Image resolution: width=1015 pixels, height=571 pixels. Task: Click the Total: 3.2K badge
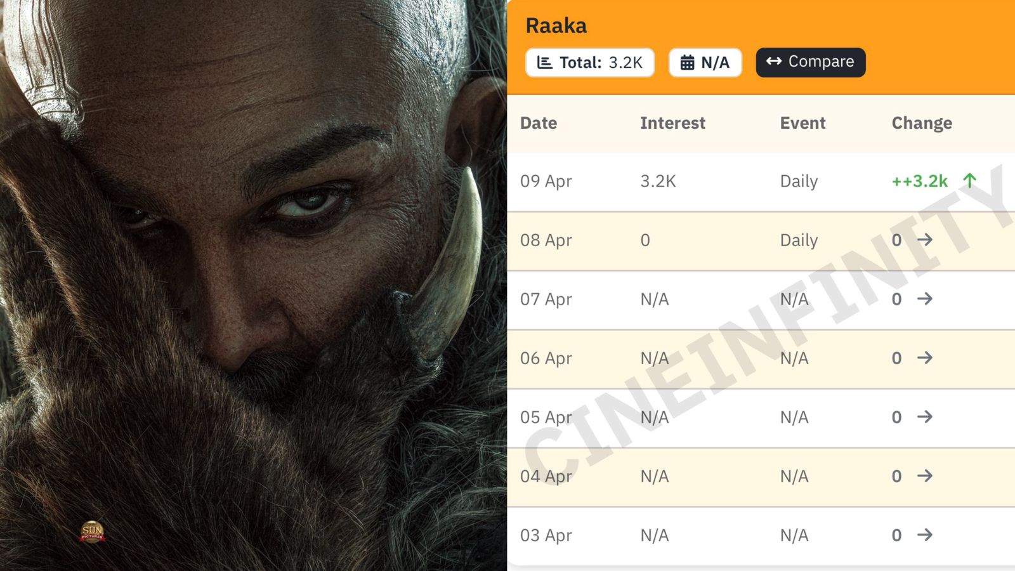589,62
